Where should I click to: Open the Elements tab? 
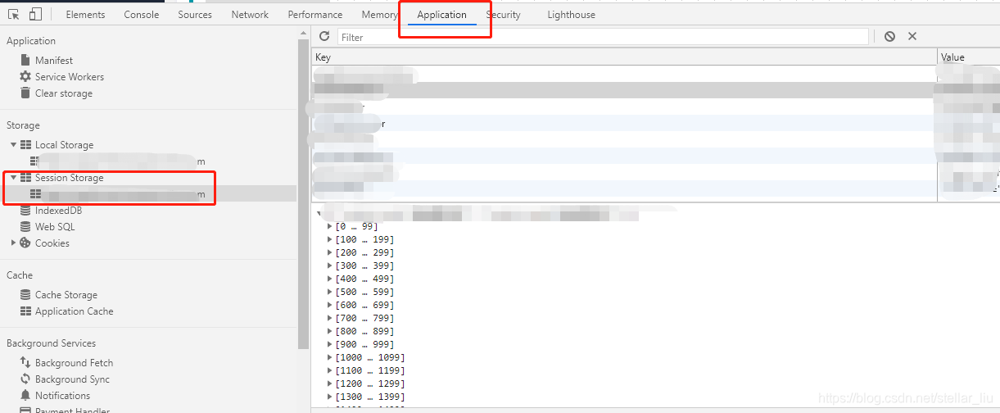pyautogui.click(x=85, y=15)
